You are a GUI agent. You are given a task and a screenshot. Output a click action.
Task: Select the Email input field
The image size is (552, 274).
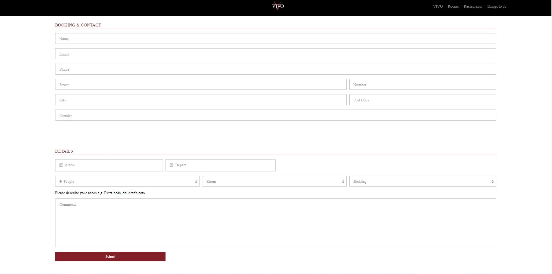coord(275,54)
